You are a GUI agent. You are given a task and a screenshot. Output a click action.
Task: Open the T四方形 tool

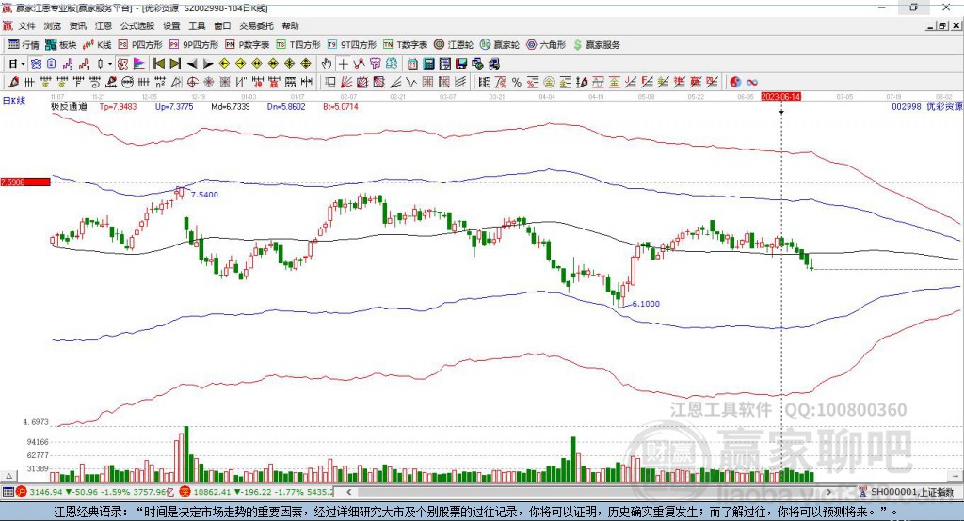[x=298, y=45]
